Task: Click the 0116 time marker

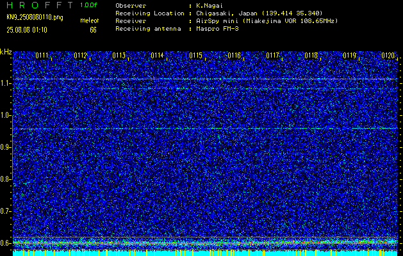Action: pos(234,56)
